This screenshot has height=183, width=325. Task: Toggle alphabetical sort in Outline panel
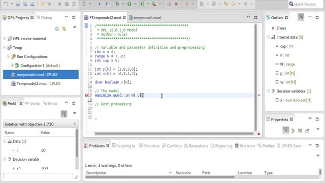point(301,17)
